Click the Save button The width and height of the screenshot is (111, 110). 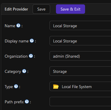point(41,9)
